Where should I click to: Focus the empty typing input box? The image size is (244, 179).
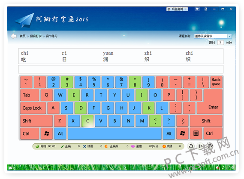[121, 69]
